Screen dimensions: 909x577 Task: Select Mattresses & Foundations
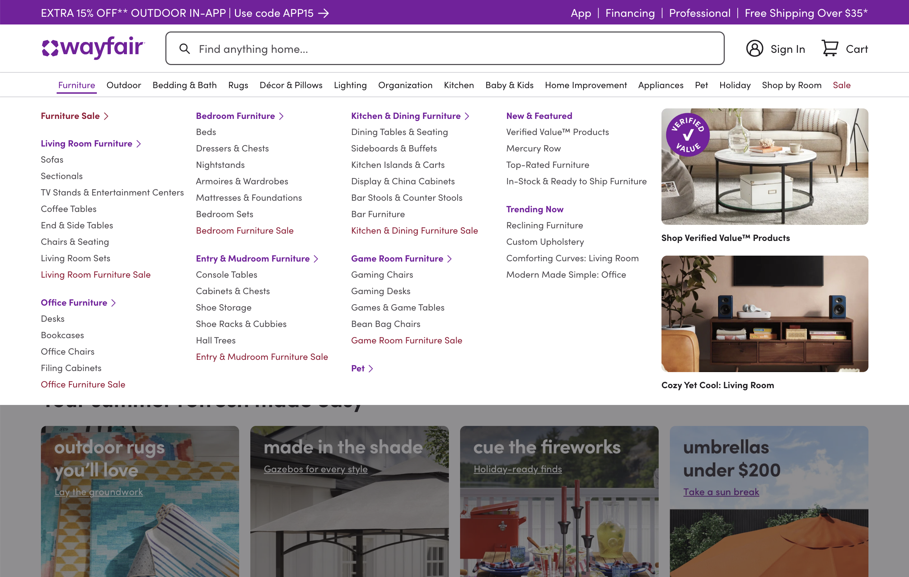pos(248,198)
